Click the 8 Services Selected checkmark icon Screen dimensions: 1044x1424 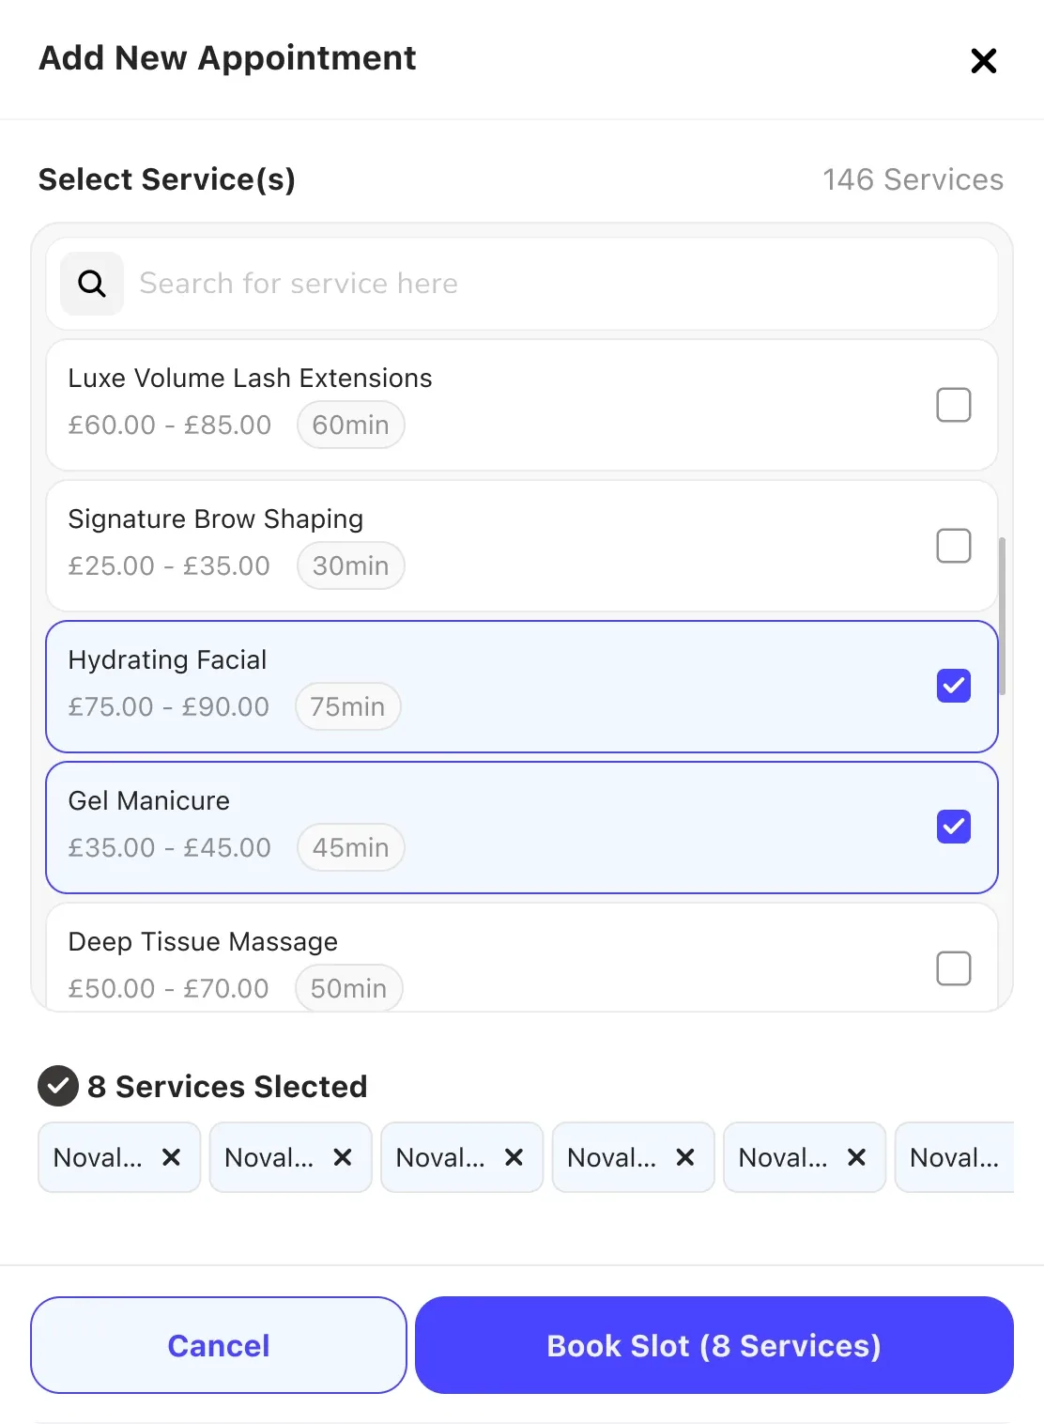coord(58,1086)
